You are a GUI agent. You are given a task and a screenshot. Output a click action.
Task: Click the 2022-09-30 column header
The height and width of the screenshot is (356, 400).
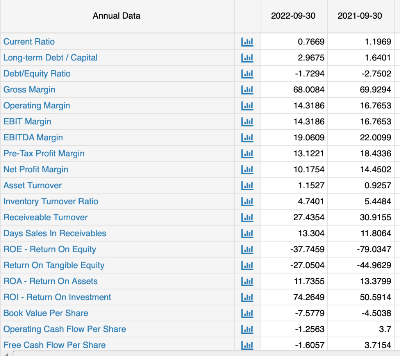[294, 16]
